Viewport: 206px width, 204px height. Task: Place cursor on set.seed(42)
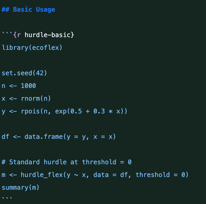click(x=24, y=73)
